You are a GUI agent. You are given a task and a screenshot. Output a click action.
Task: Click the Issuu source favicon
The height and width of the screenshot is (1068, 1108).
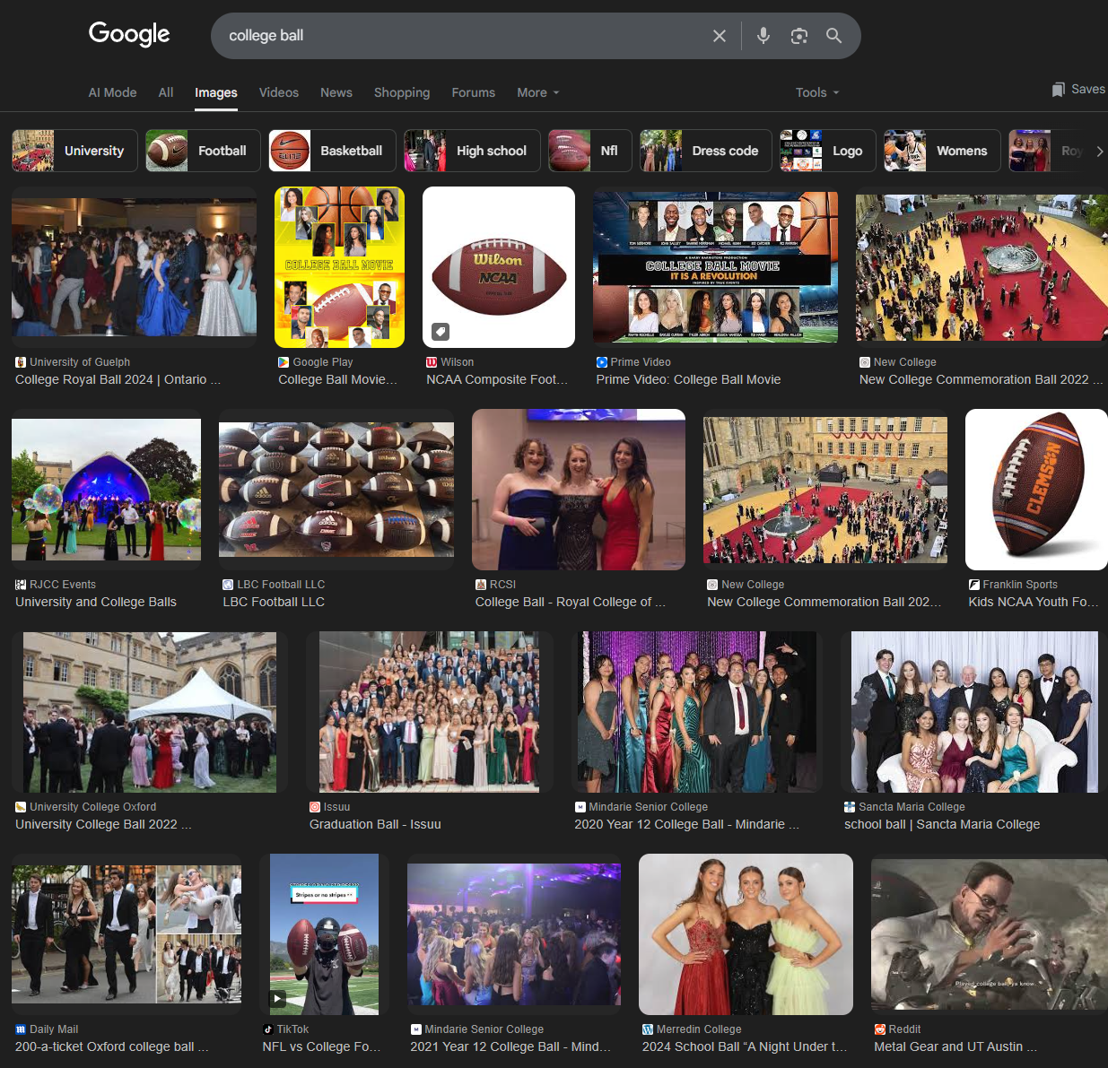click(x=315, y=807)
